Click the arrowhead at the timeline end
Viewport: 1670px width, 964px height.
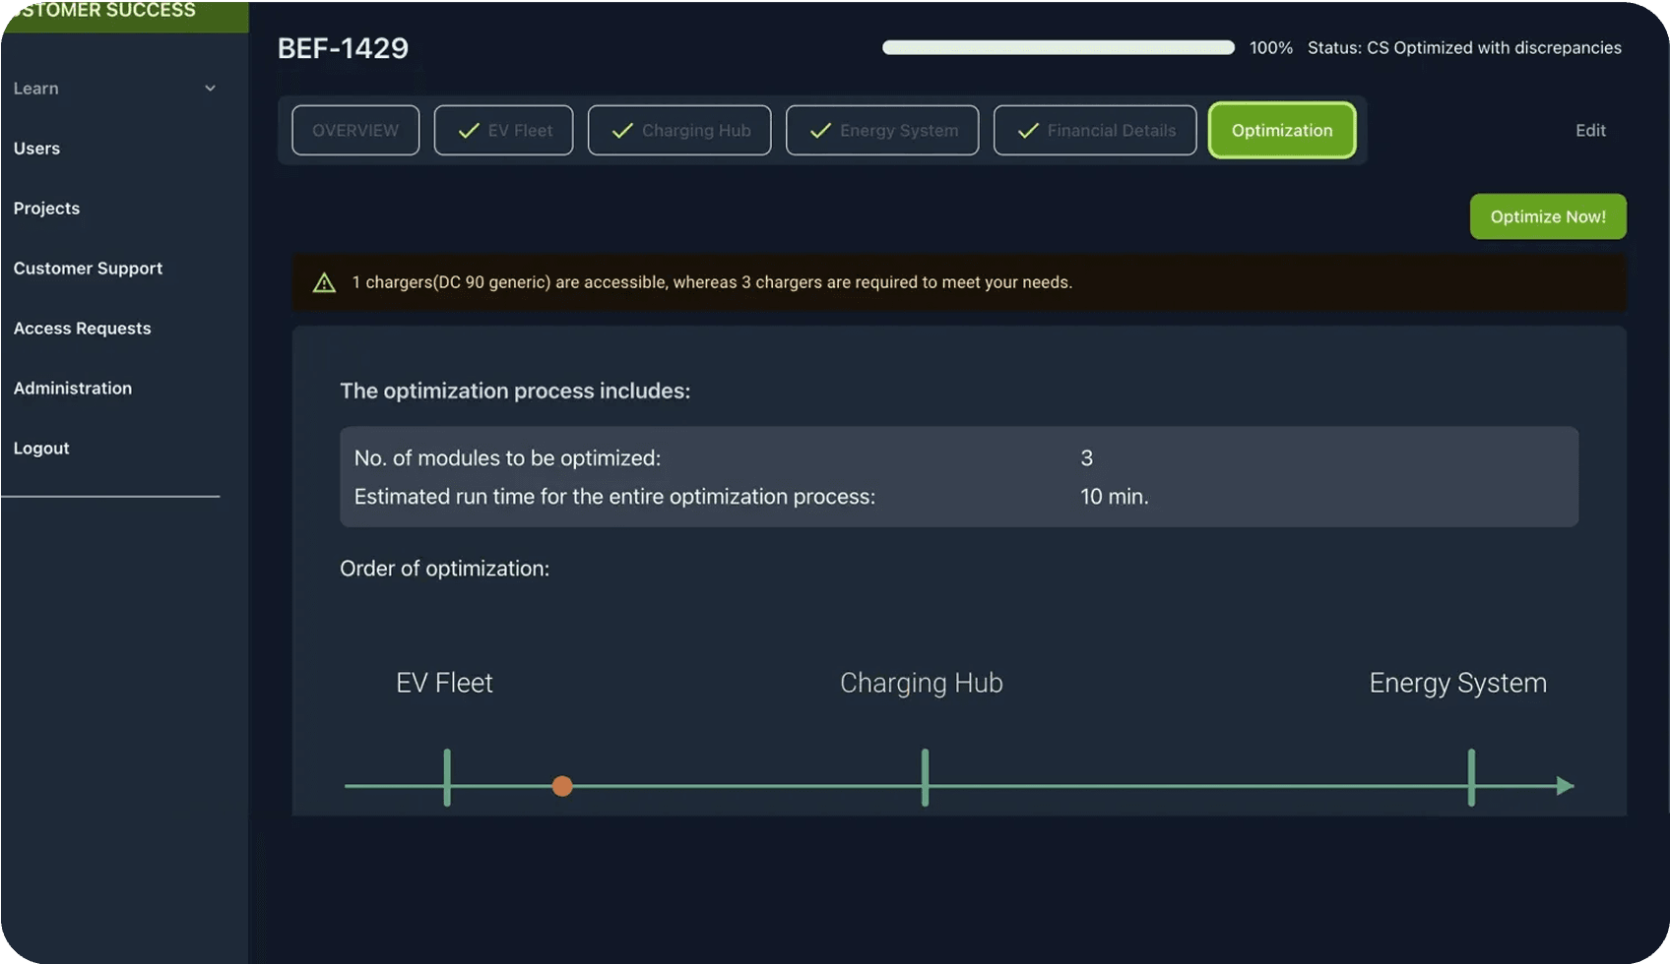point(1564,786)
